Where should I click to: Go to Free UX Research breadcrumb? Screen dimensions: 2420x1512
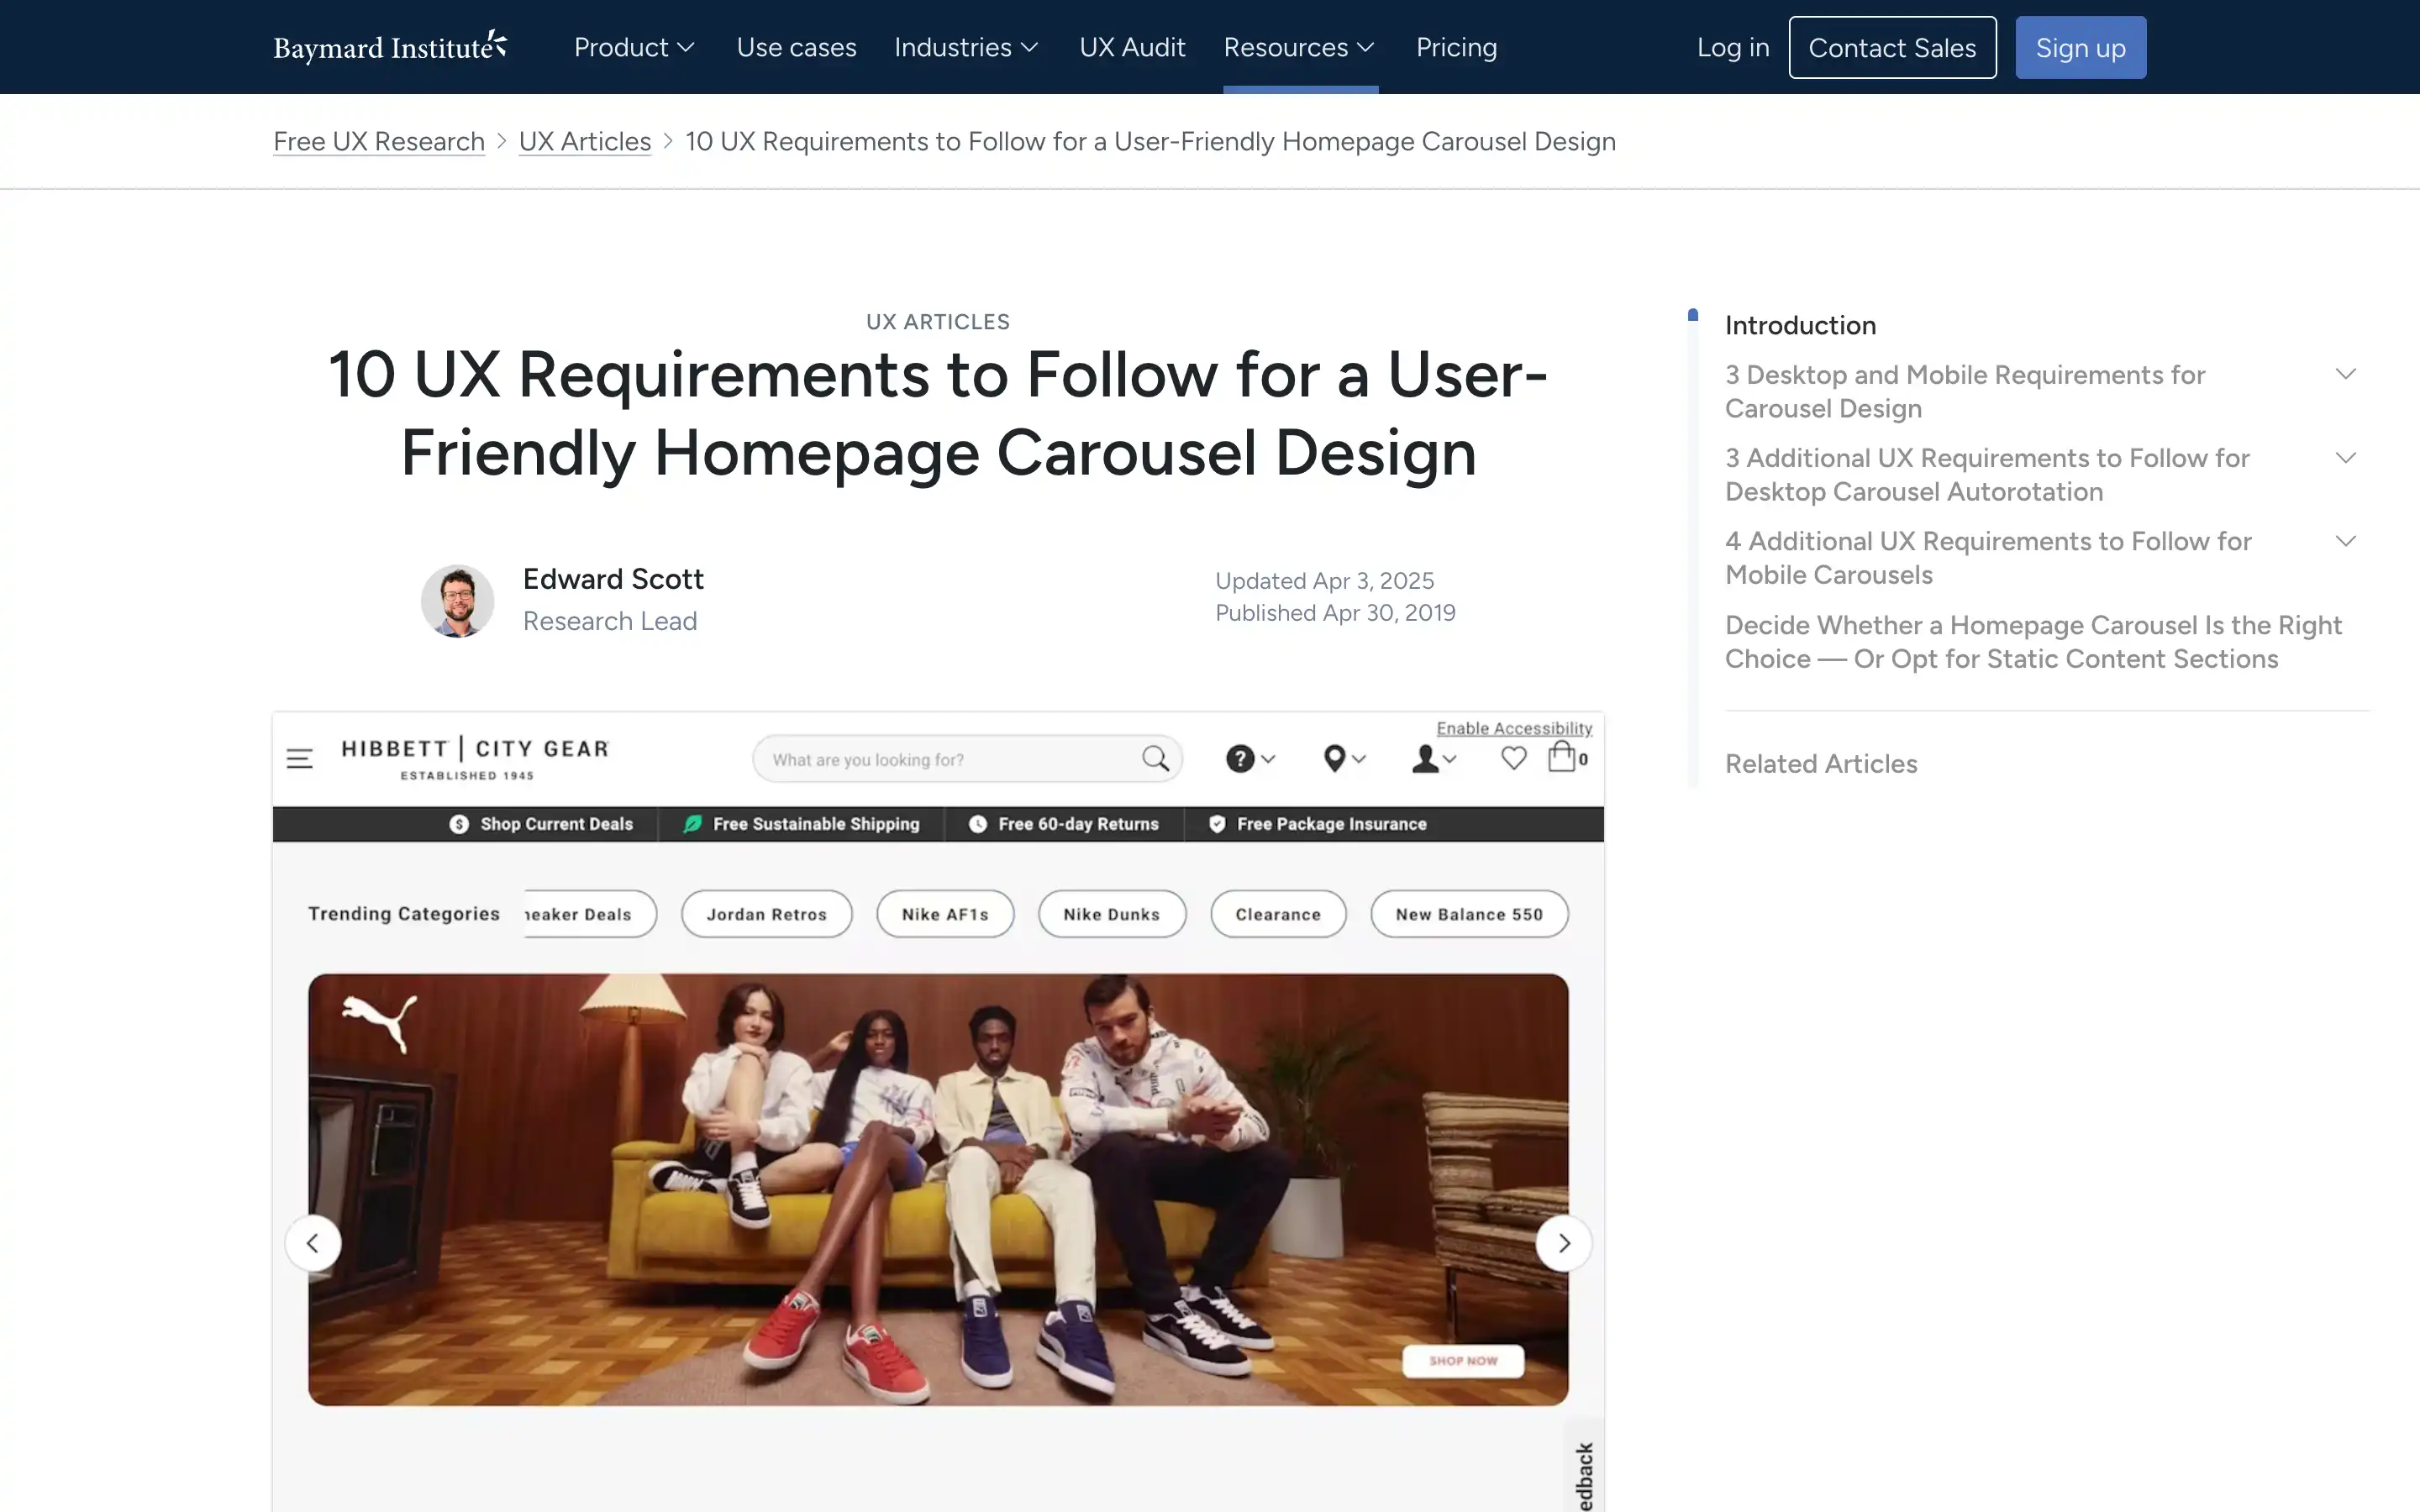379,141
